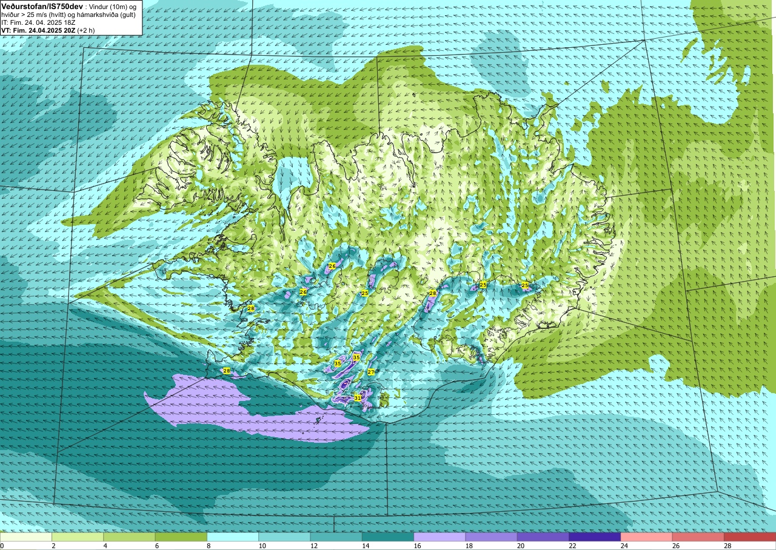
Task: Pick the red 28+ m/s legend swatch
Action: (750, 537)
